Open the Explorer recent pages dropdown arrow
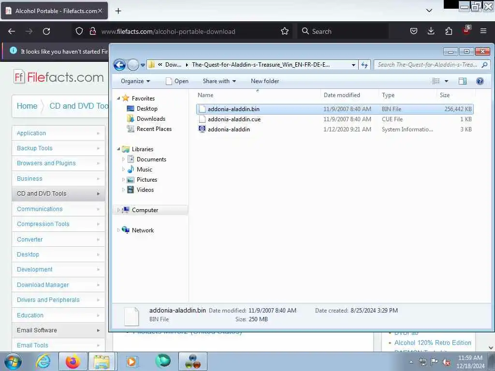The height and width of the screenshot is (371, 495). coord(143,65)
